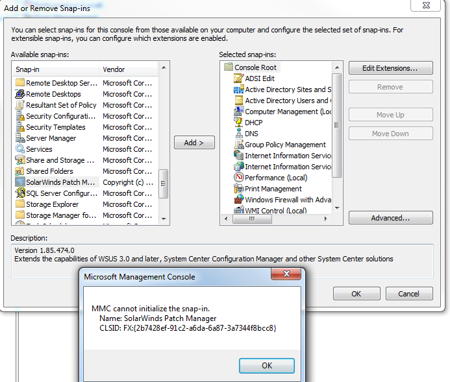Screen dimensions: 450x382
Task: Click the SQL Server Configuration icon
Action: (x=20, y=193)
